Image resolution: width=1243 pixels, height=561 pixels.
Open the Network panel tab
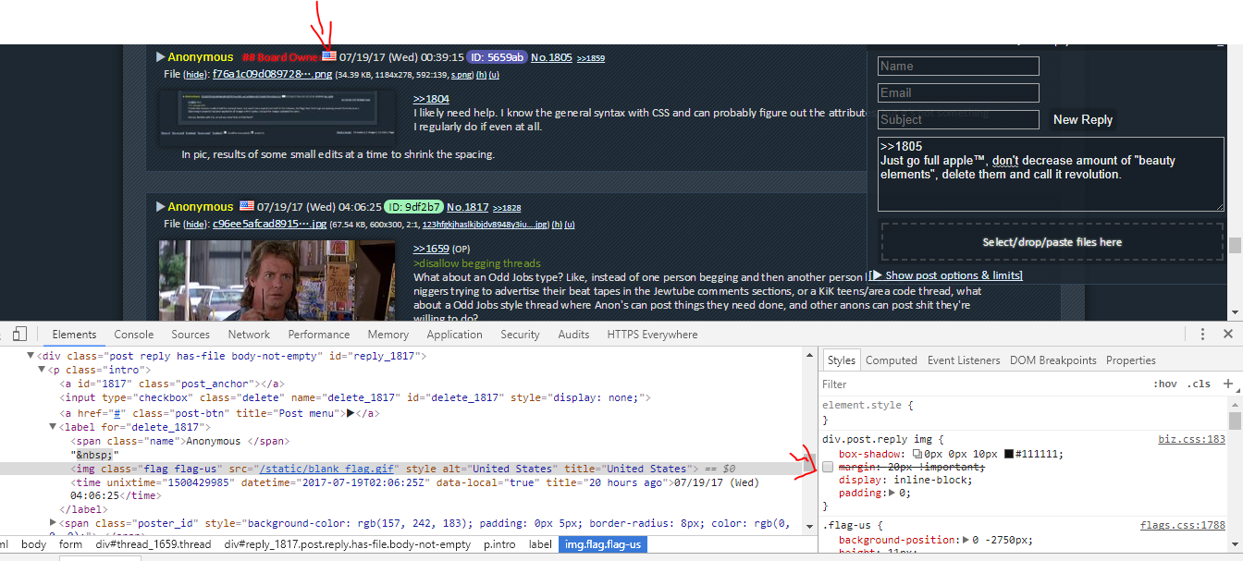point(249,335)
